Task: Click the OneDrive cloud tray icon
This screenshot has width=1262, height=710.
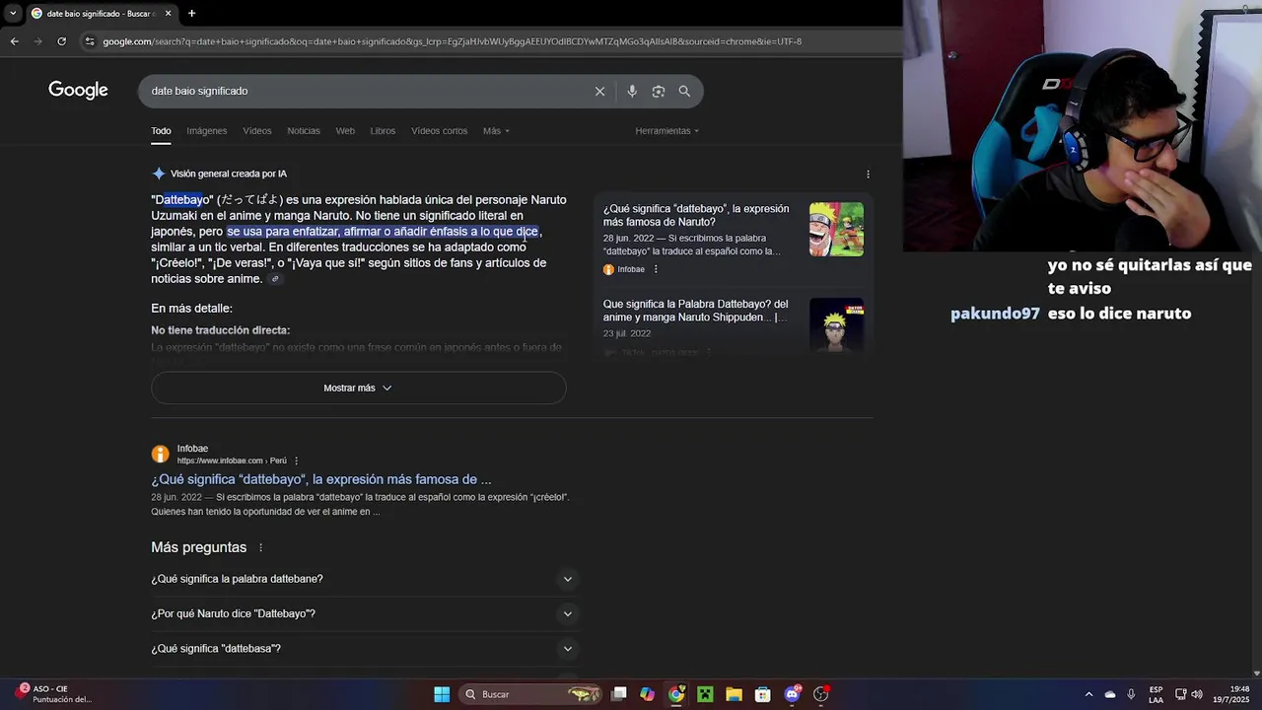Action: pyautogui.click(x=1110, y=694)
